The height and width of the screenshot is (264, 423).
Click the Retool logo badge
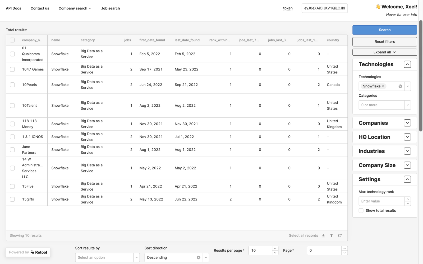coord(39,252)
